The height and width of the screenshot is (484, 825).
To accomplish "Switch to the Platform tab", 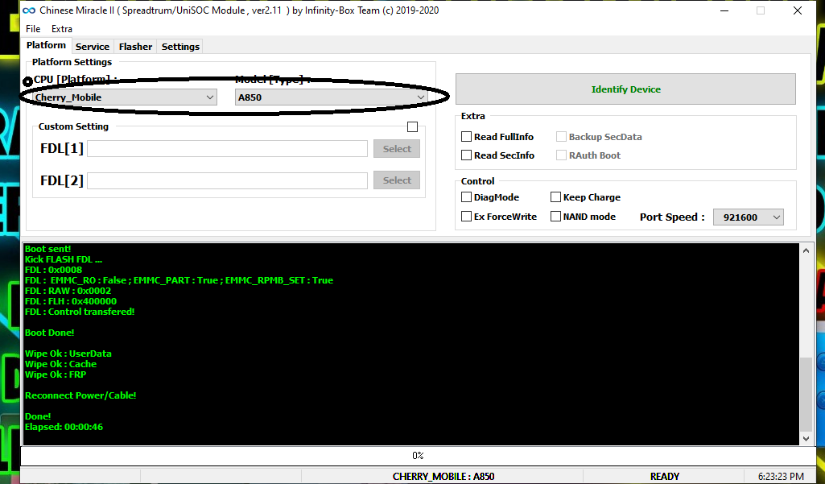I will [x=47, y=45].
